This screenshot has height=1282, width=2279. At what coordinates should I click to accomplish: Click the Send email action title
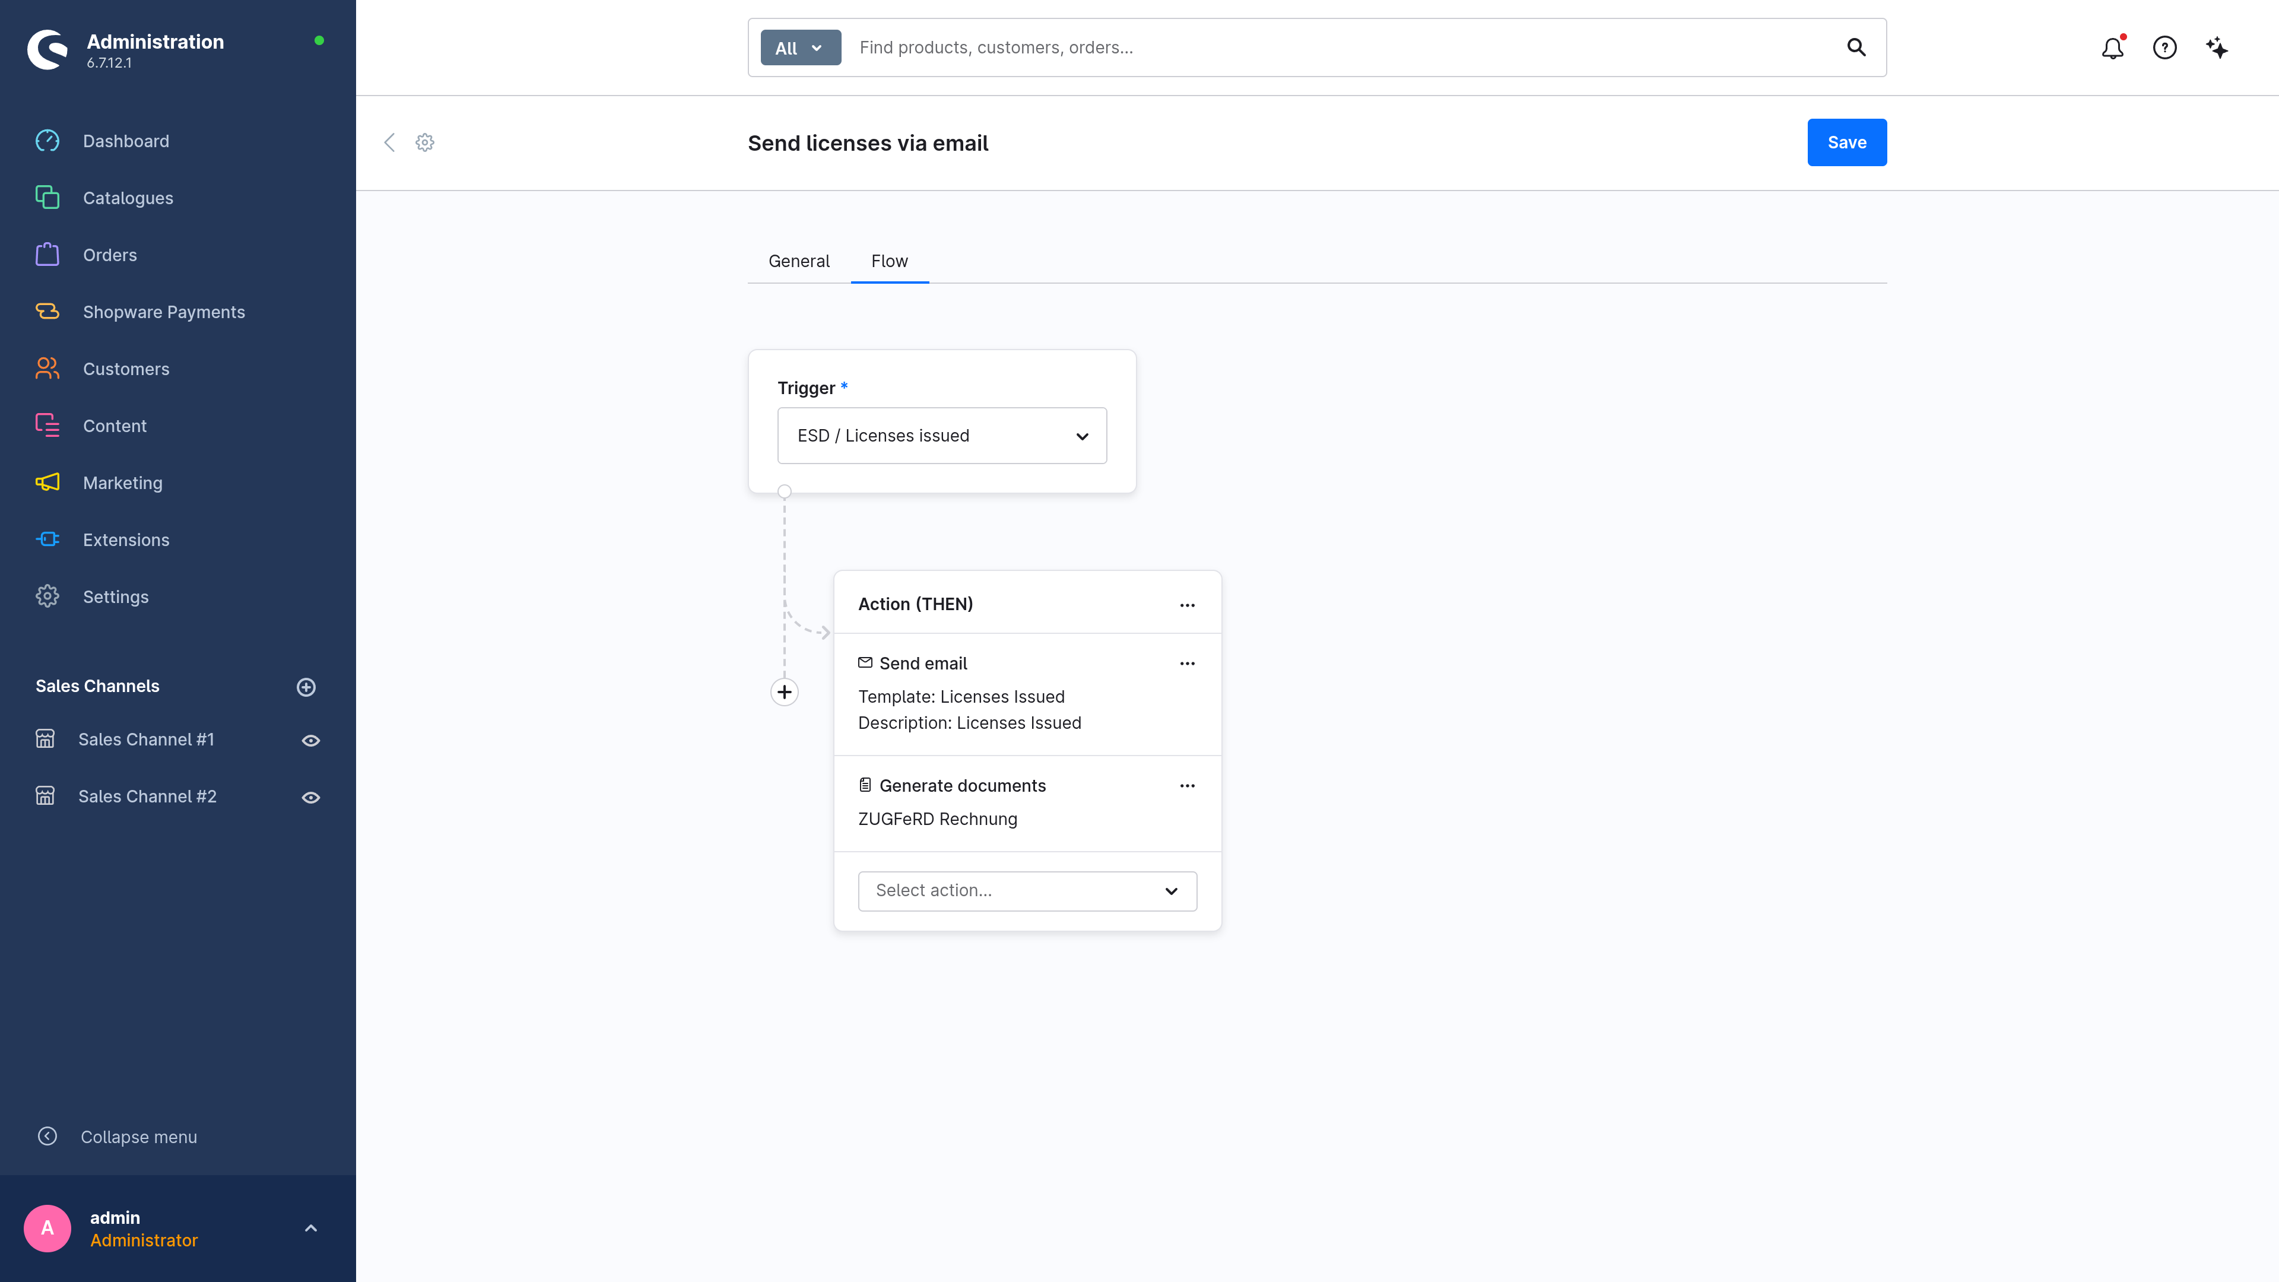pyautogui.click(x=923, y=664)
